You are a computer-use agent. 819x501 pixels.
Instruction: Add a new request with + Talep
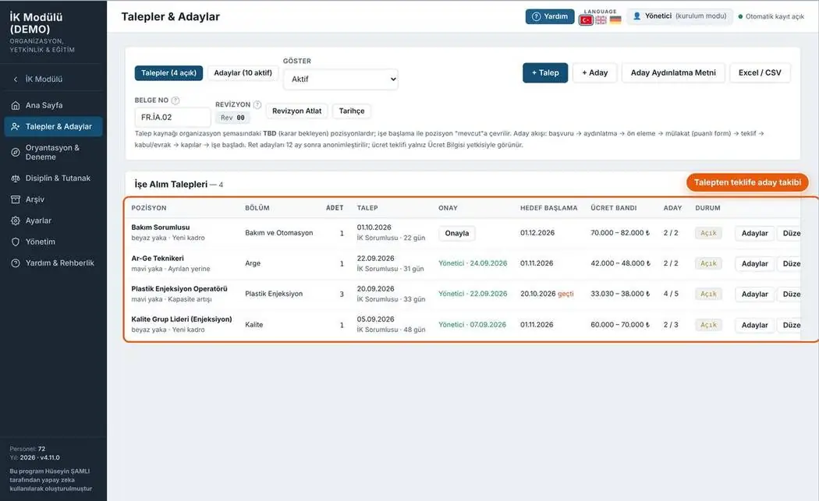click(545, 73)
